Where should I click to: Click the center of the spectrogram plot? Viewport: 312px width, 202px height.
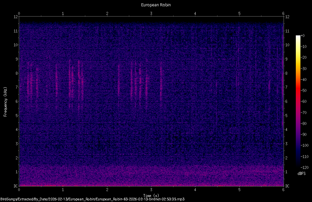click(151, 101)
